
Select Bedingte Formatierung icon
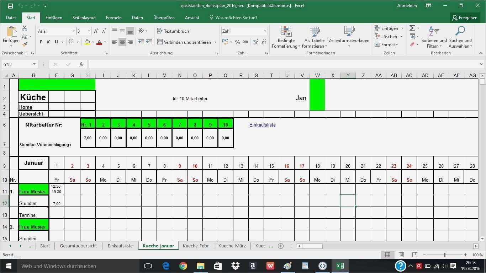[286, 31]
